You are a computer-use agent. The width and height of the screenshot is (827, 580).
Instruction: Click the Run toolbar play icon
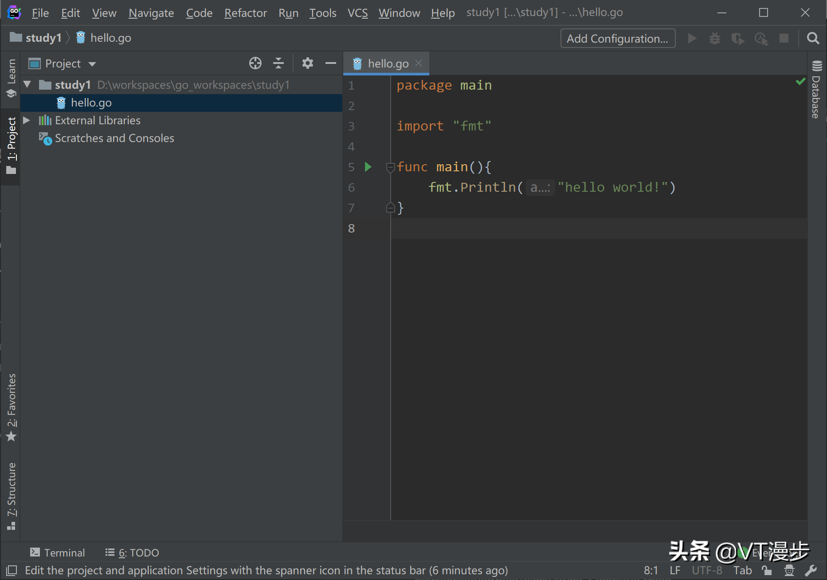[692, 39]
